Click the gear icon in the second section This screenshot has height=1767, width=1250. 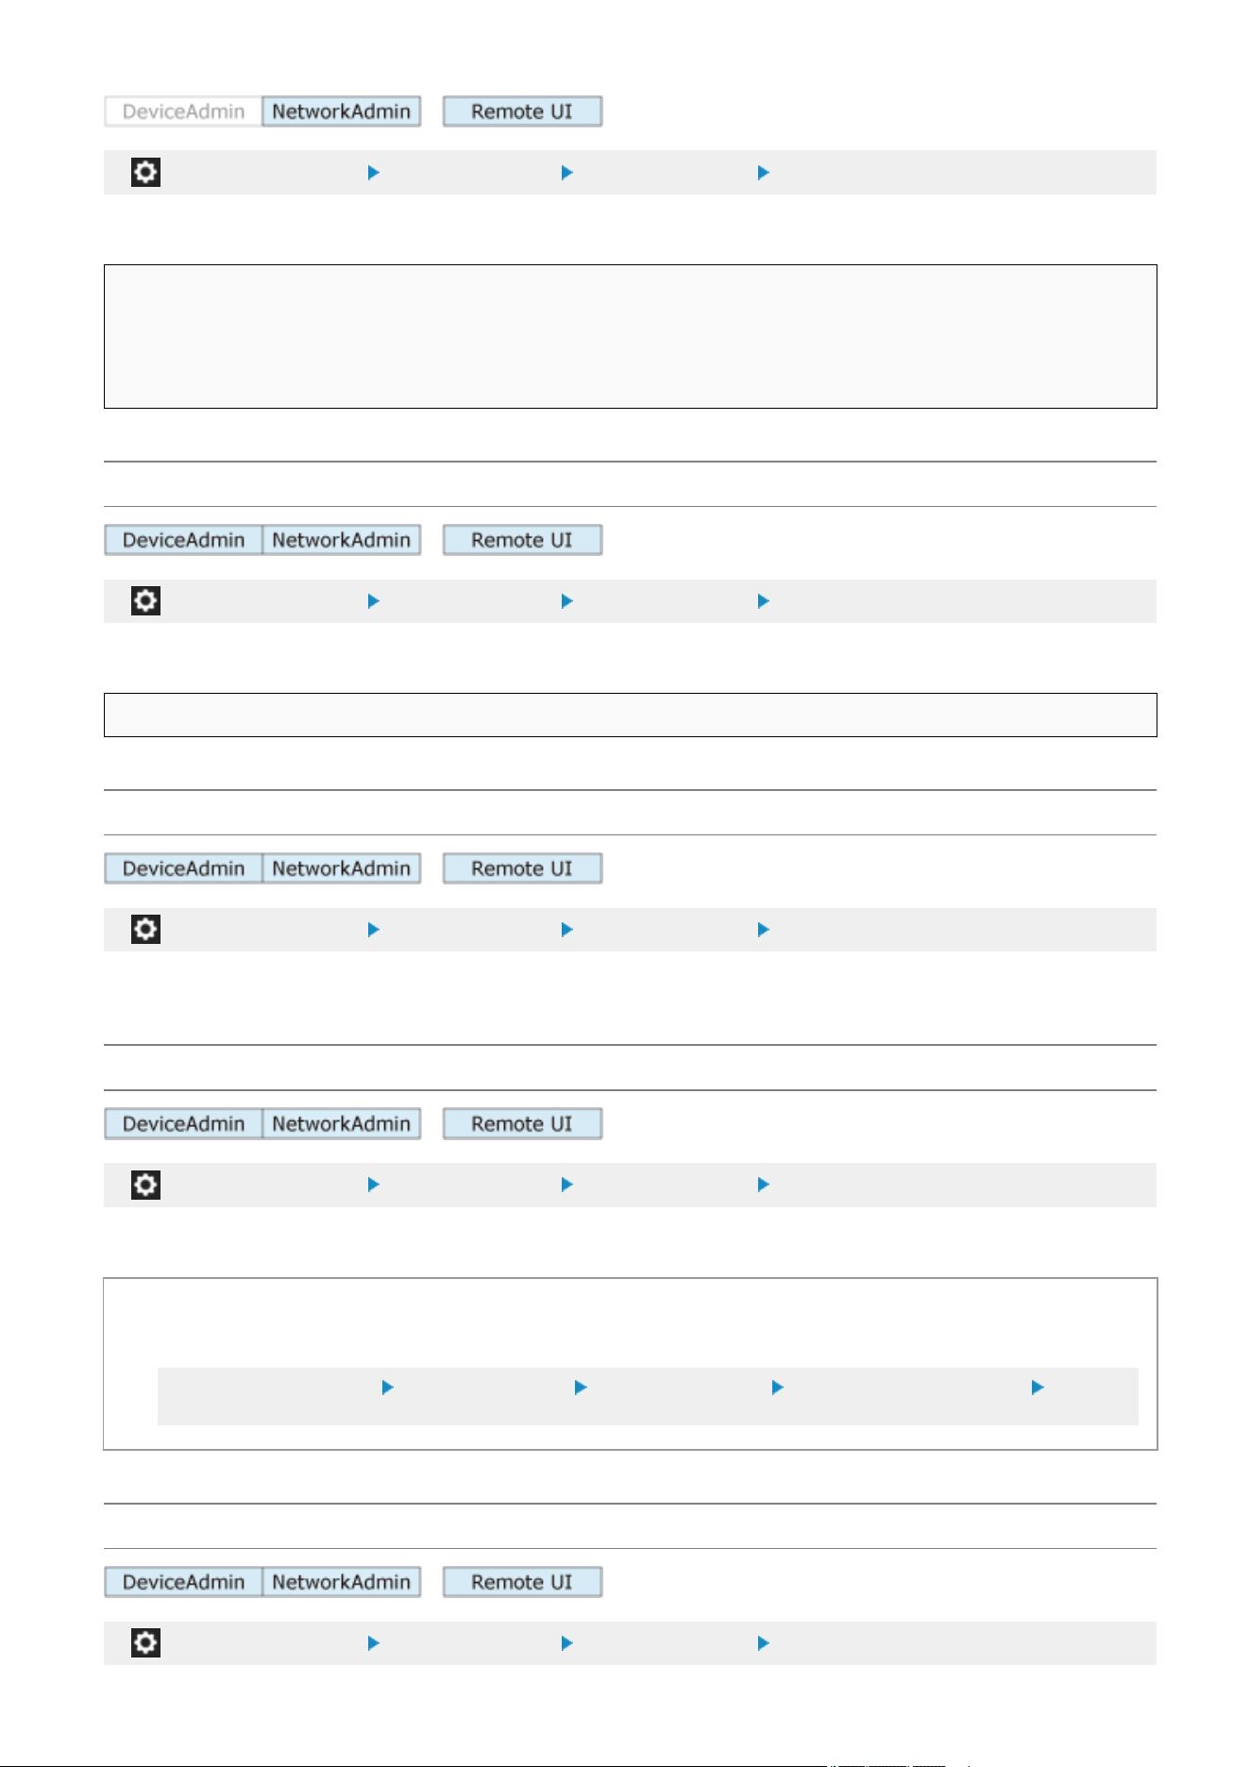point(145,600)
